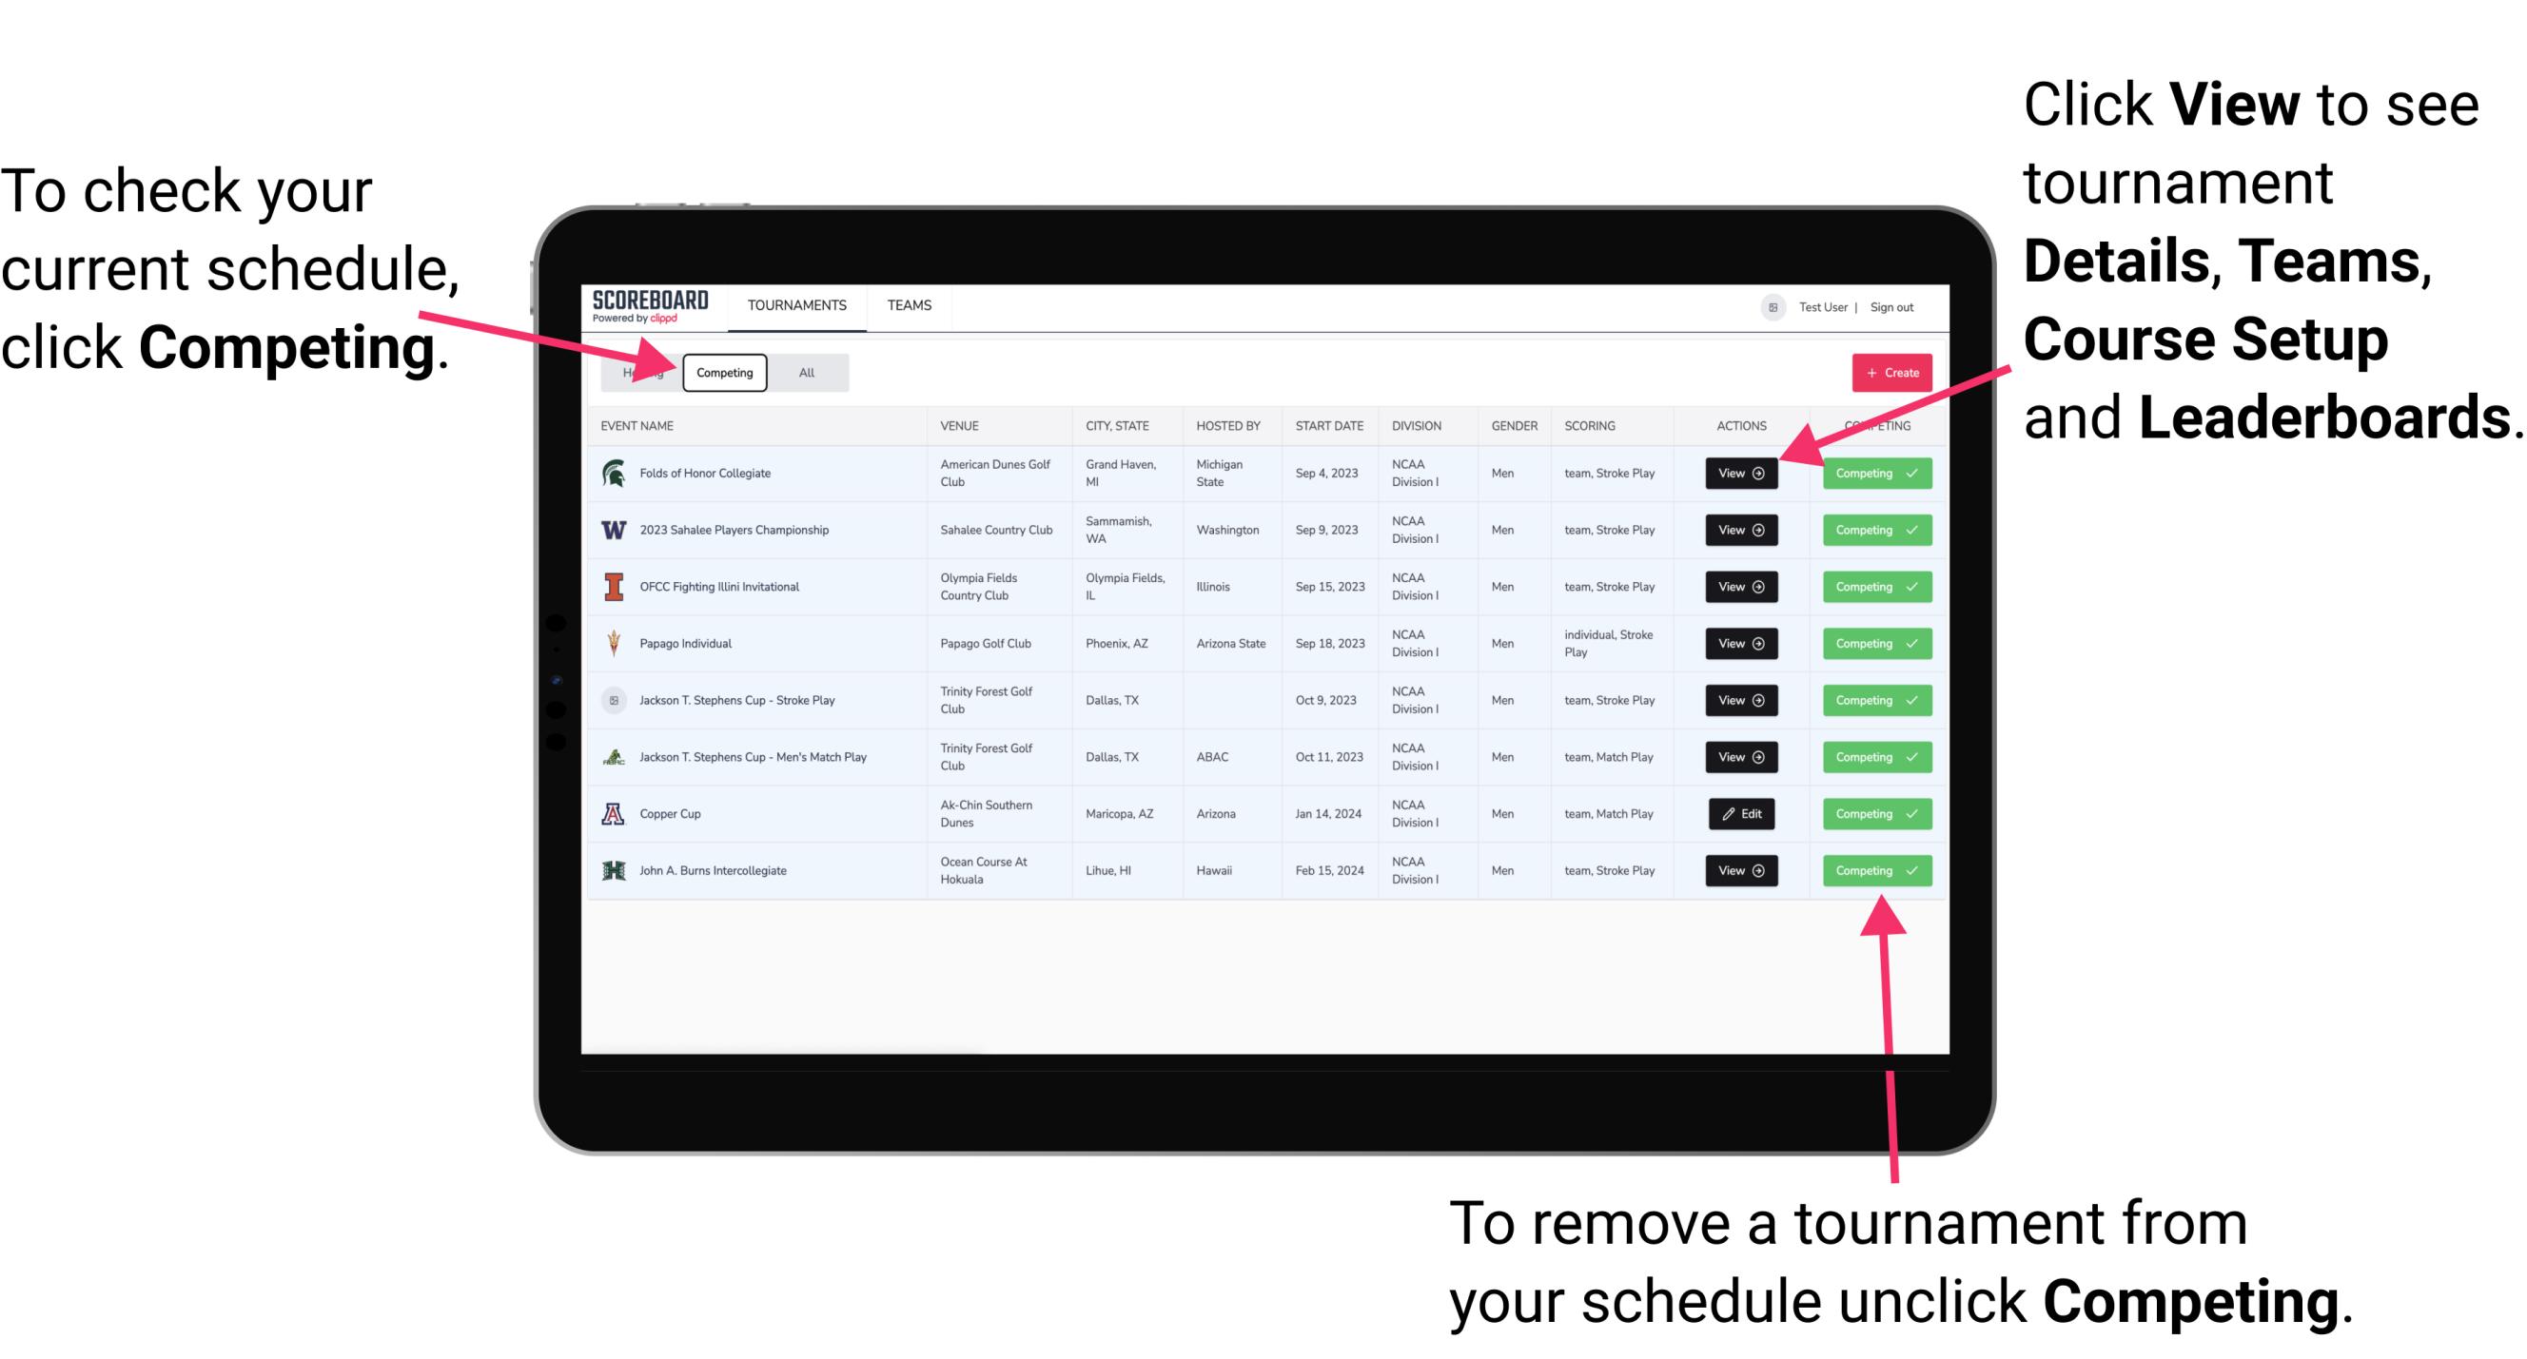Select the All filter tab
The width and height of the screenshot is (2527, 1359).
(x=805, y=372)
